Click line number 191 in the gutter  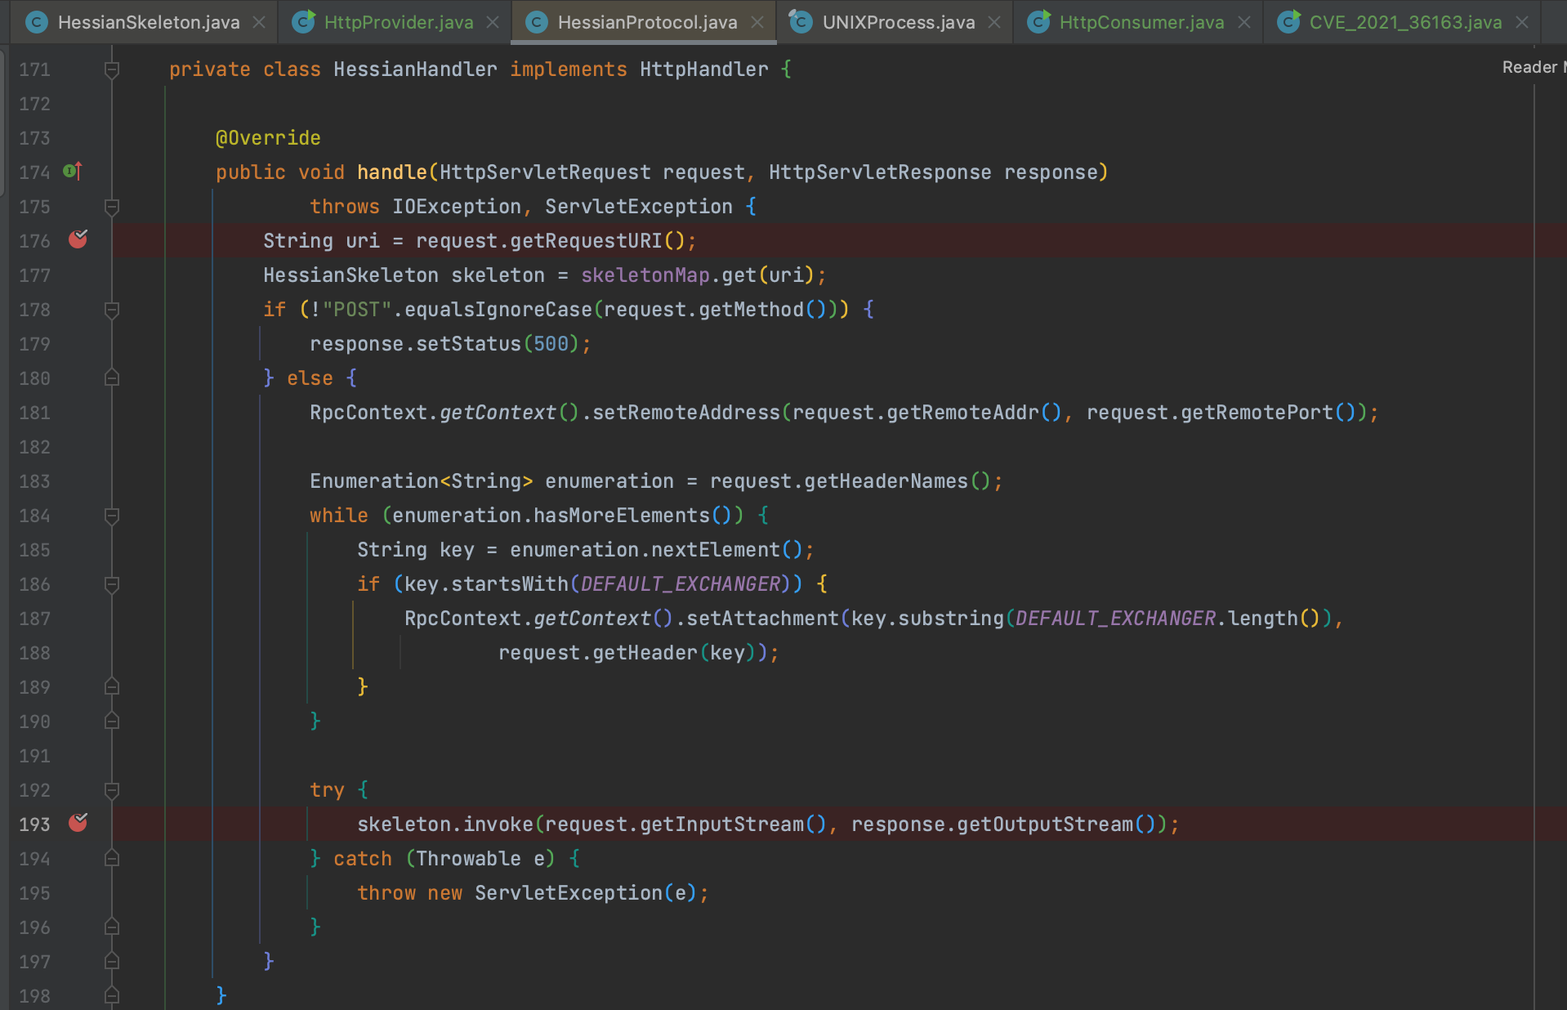[34, 756]
